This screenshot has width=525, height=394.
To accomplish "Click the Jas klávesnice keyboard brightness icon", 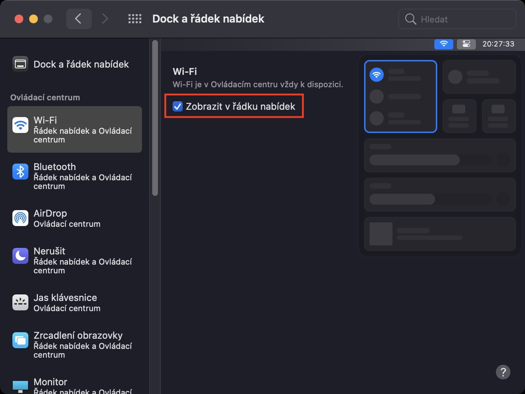I will [20, 302].
